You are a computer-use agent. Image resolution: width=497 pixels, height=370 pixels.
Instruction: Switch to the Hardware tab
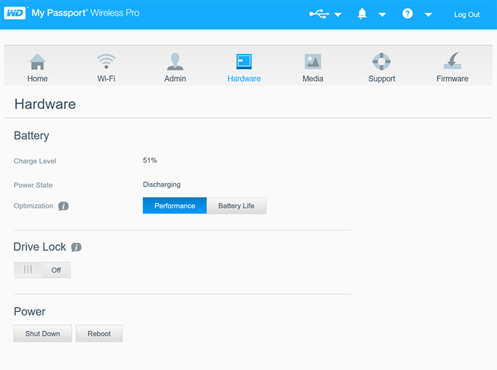pyautogui.click(x=244, y=68)
